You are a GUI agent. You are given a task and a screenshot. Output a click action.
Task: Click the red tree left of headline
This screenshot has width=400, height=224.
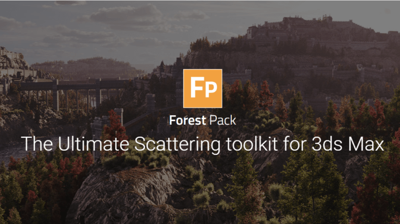pos(114,125)
